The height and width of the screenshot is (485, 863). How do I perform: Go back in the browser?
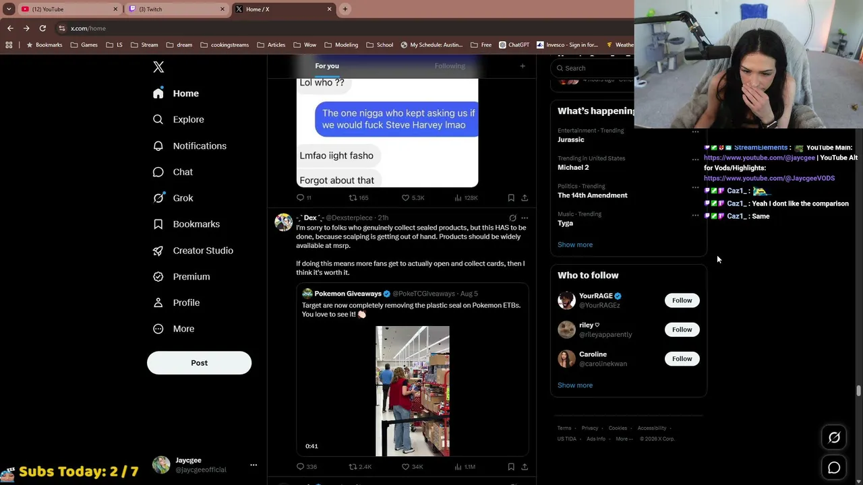(10, 28)
